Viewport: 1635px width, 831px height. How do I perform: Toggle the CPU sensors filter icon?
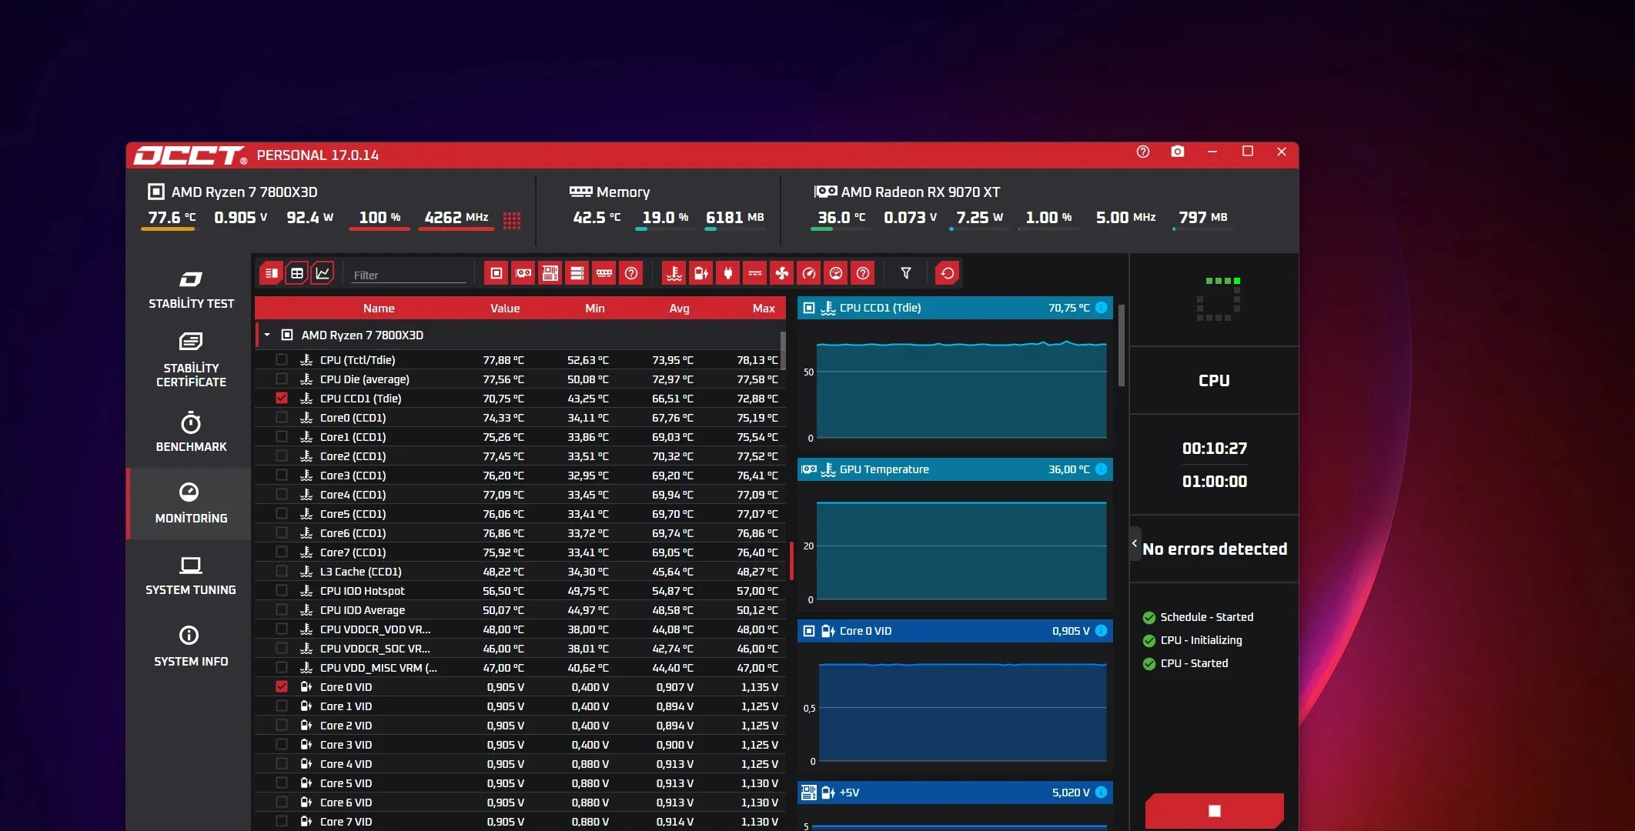tap(497, 273)
